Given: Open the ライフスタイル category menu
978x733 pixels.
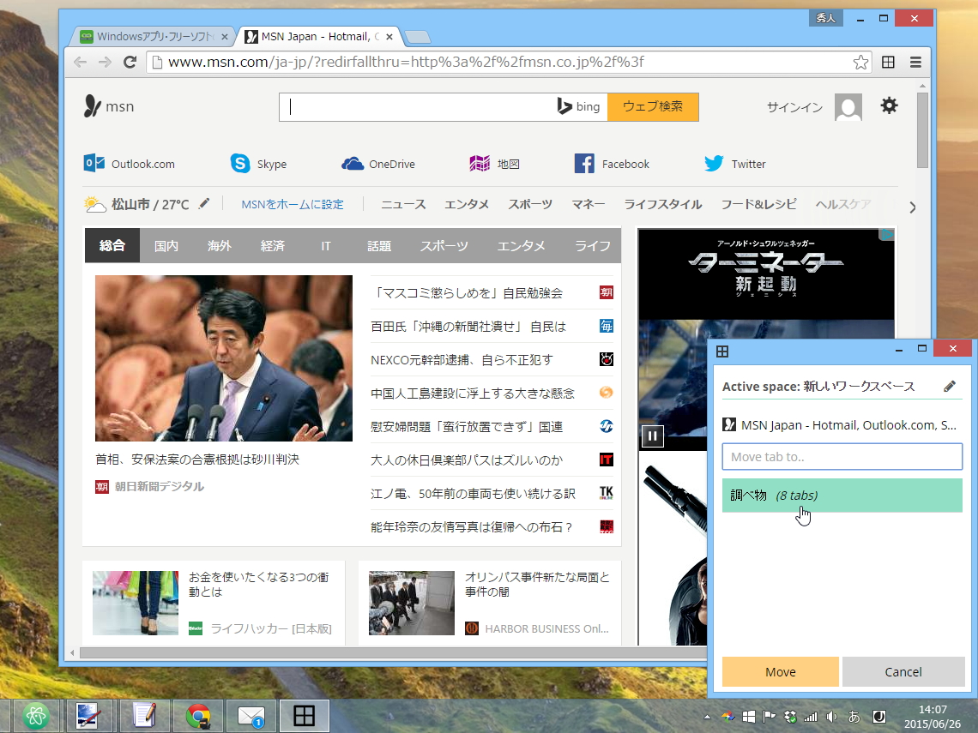Looking at the screenshot, I should [x=663, y=204].
